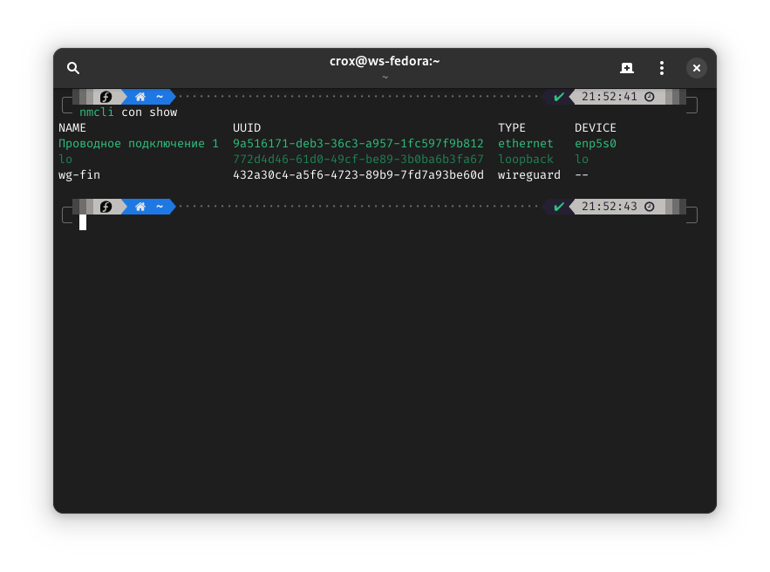Click connection name 'Проводное подключение 1'
The height and width of the screenshot is (572, 770).
tap(139, 144)
